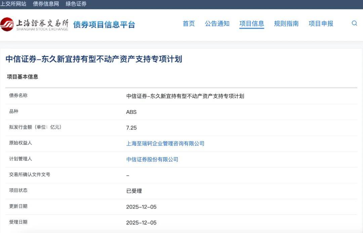363x233 pixels.
Task: Select the 已受理 project status value
Action: 134,191
